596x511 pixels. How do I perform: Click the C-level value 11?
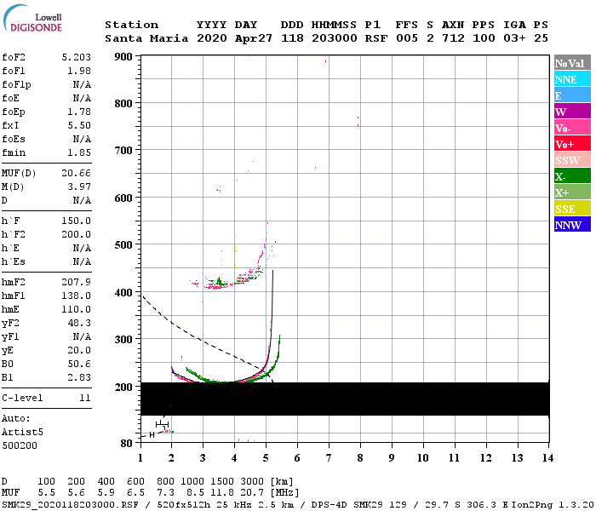(x=85, y=398)
